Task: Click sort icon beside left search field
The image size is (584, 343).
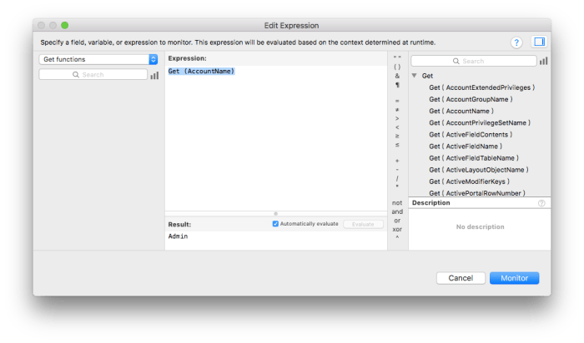Action: tap(154, 75)
